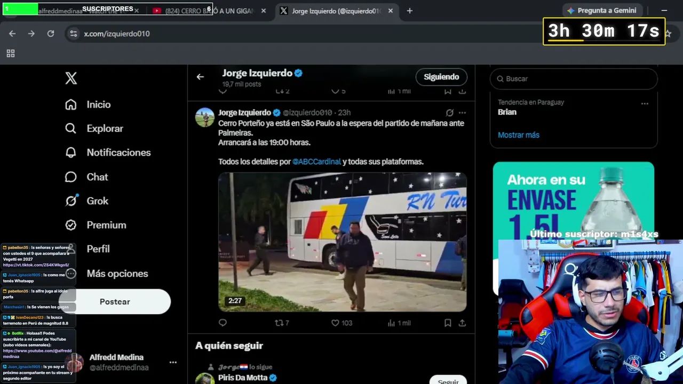Viewport: 683px width, 384px height.
Task: Click the house icon next to Inicio
Action: (x=71, y=105)
